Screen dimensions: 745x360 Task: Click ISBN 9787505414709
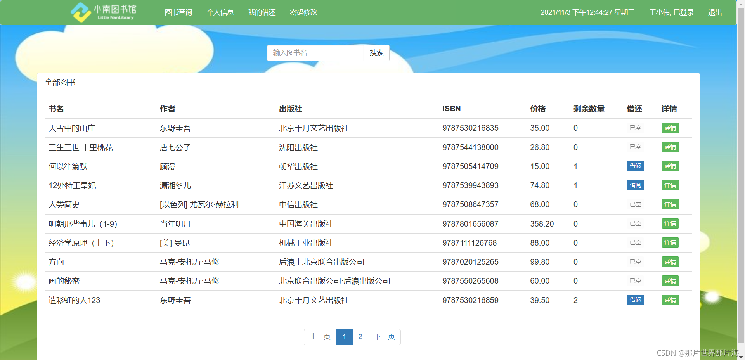(x=470, y=166)
